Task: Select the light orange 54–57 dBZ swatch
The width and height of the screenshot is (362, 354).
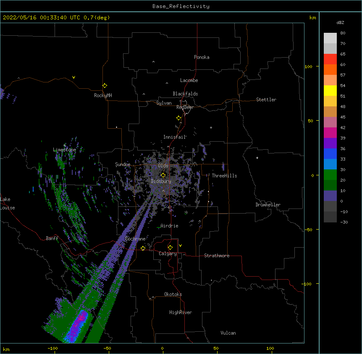Action: tap(330, 80)
